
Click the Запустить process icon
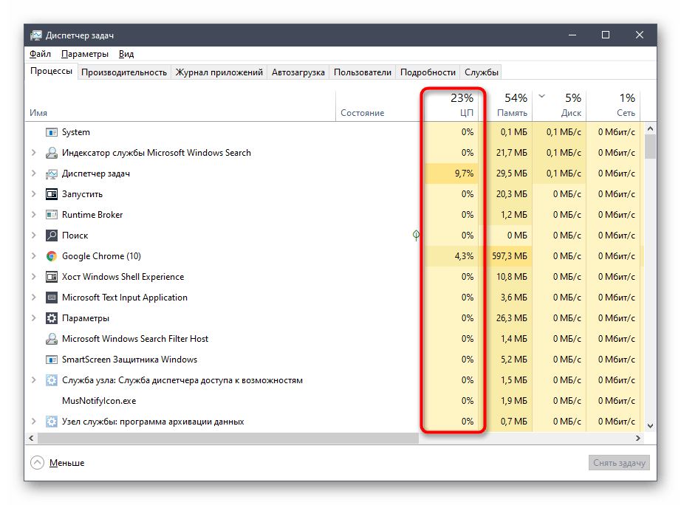51,194
